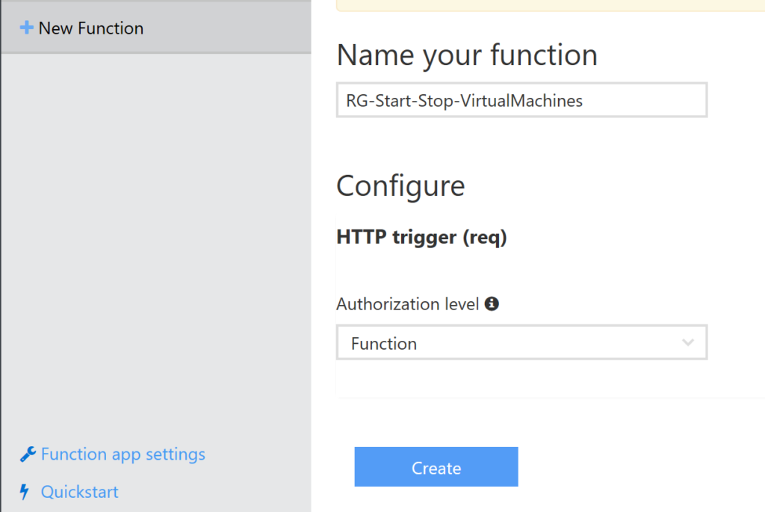Open the Quickstart link

tap(79, 492)
